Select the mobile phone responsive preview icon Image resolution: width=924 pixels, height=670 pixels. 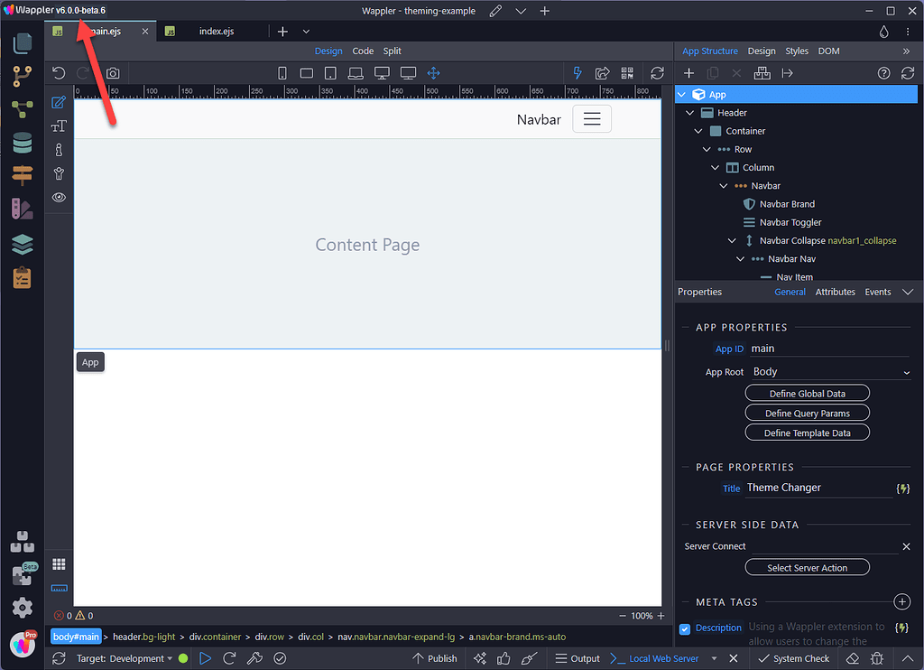click(x=282, y=72)
